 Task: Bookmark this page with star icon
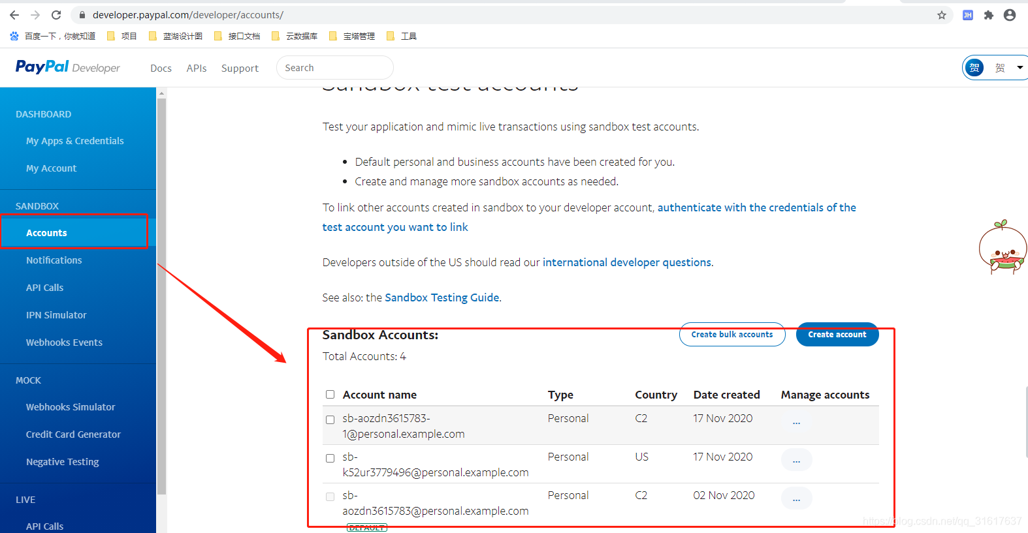click(x=942, y=15)
